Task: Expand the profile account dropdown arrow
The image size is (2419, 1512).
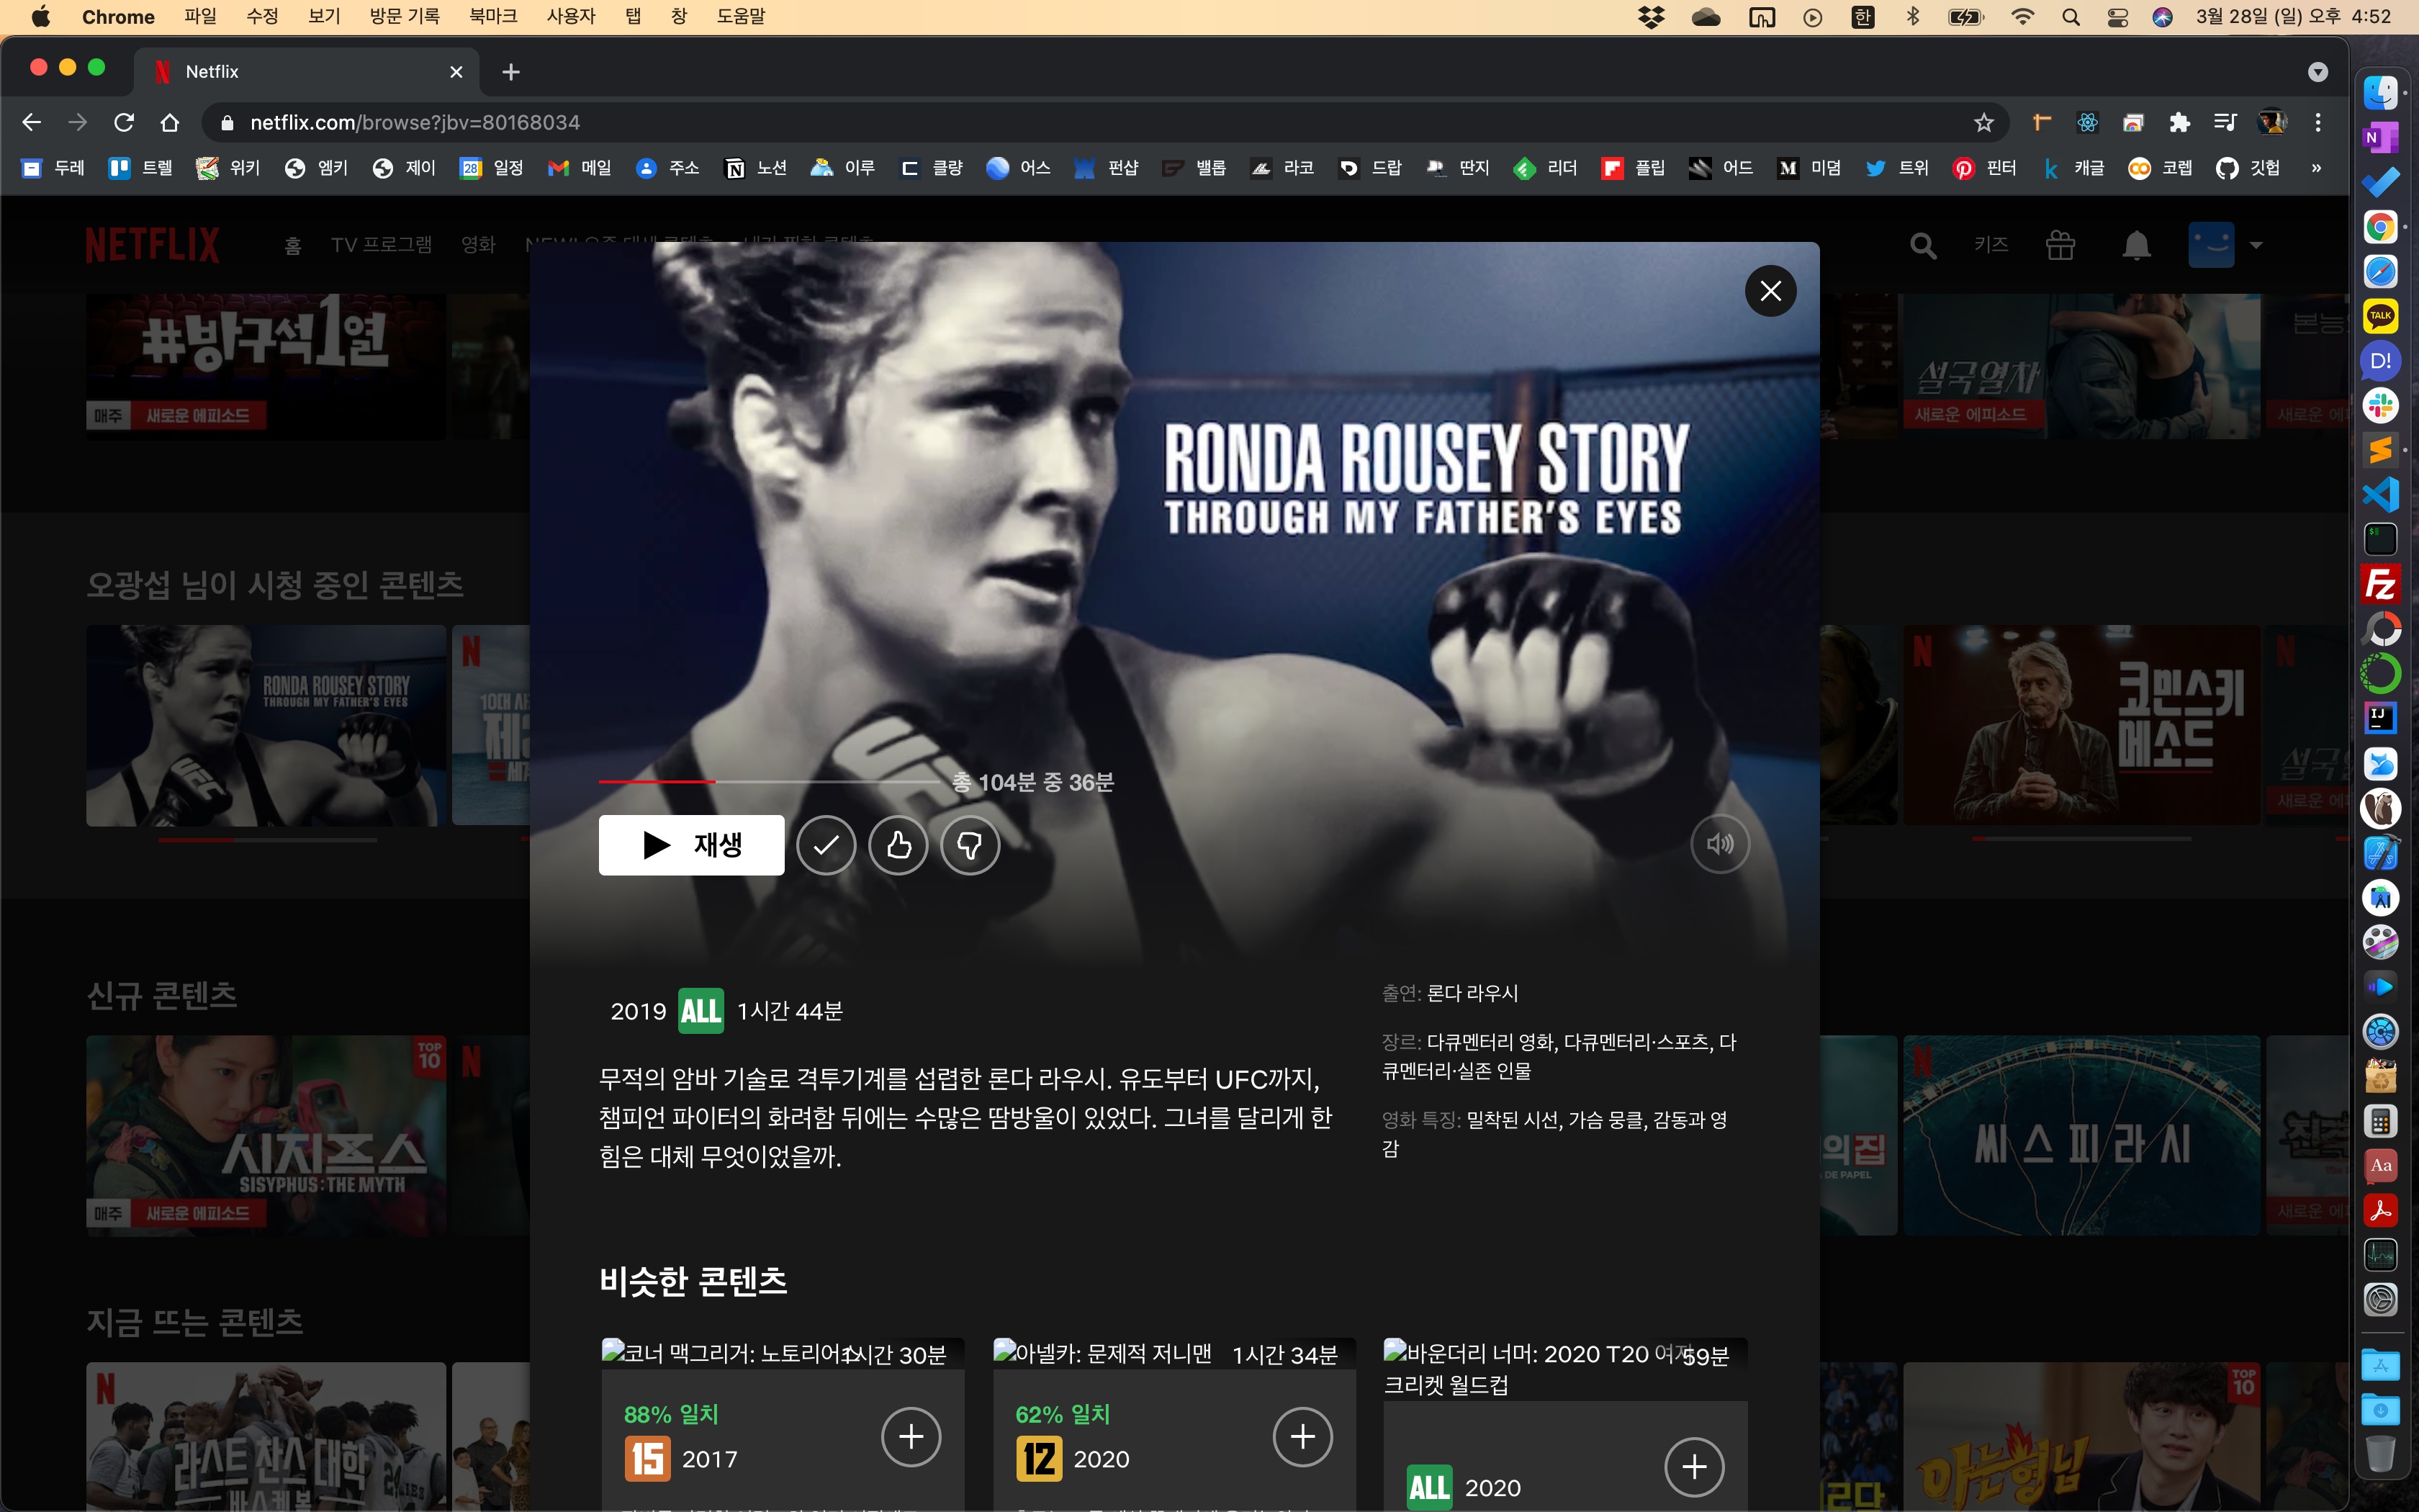Action: tap(2256, 245)
